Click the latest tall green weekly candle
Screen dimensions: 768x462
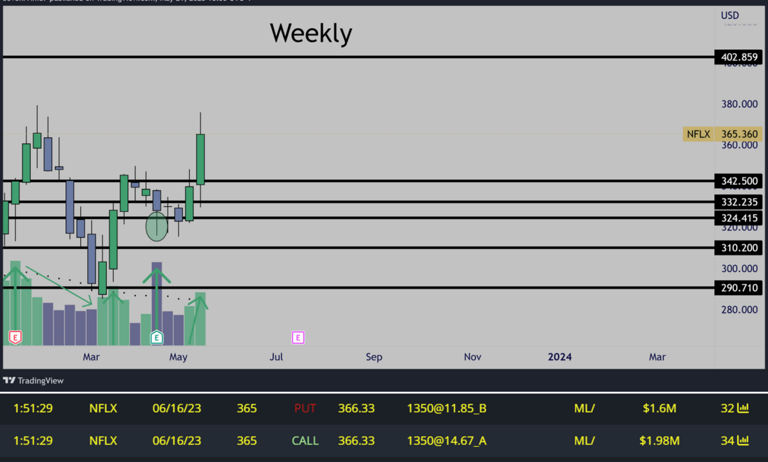click(x=200, y=159)
